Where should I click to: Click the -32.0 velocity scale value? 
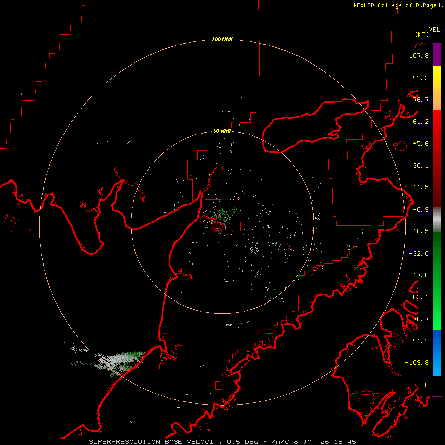coord(419,254)
